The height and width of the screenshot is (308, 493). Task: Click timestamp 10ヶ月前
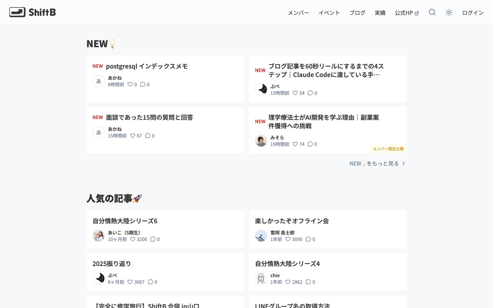(x=117, y=239)
